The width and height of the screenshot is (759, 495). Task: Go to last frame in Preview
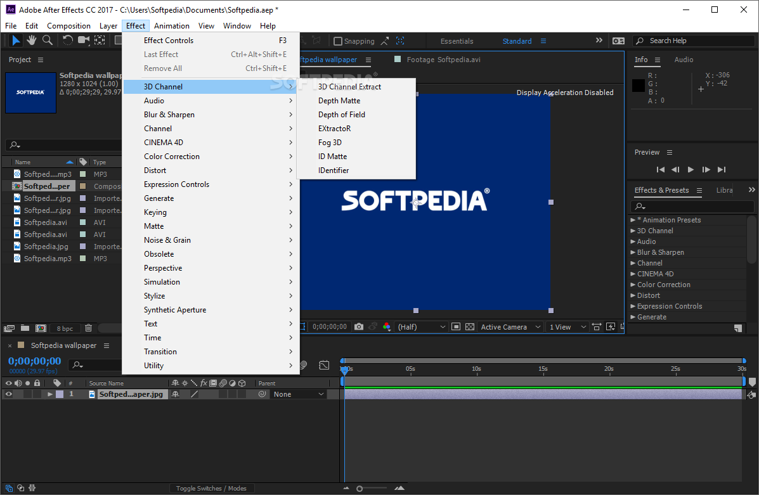tap(722, 169)
